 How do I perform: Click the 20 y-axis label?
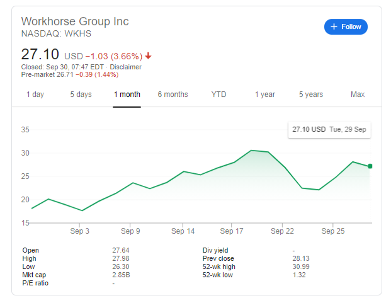25,200
